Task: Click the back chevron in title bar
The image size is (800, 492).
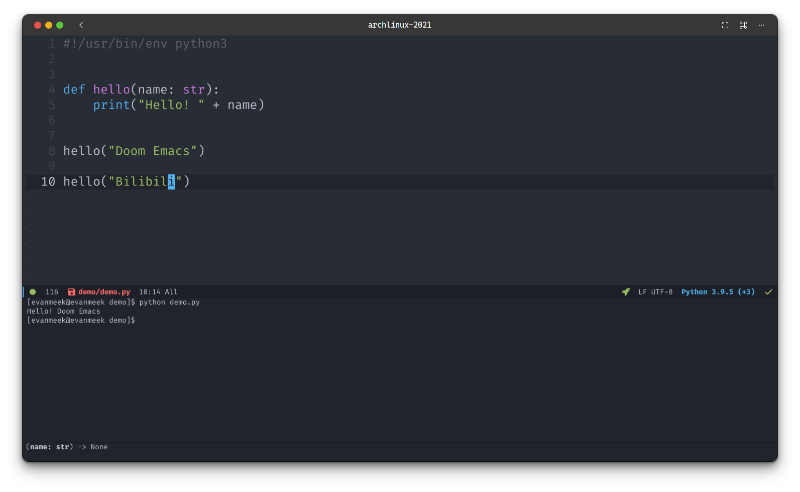Action: tap(81, 25)
